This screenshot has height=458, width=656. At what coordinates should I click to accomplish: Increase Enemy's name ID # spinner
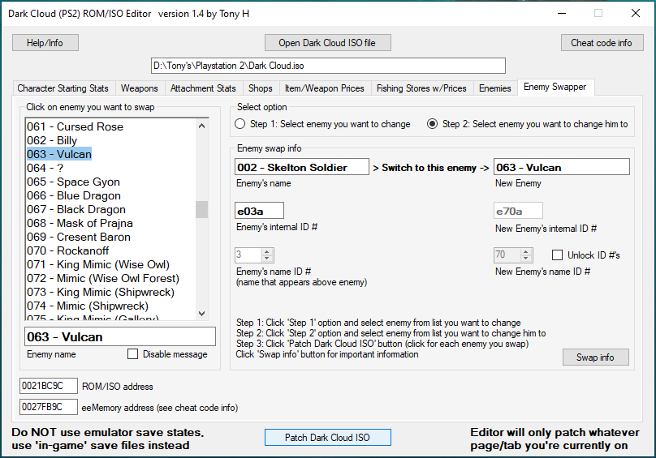point(267,251)
